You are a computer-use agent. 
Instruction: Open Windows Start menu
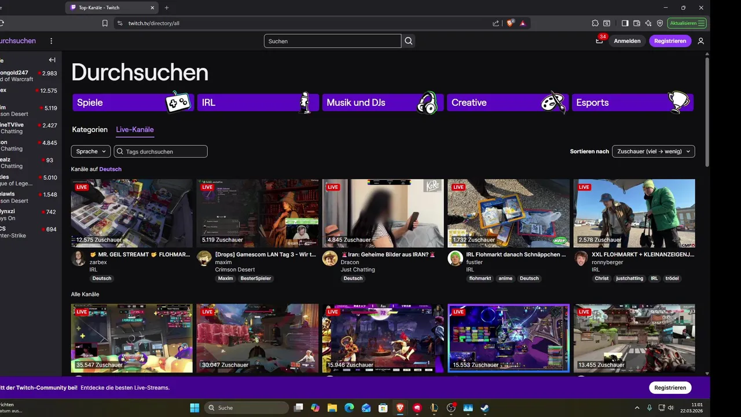195,408
